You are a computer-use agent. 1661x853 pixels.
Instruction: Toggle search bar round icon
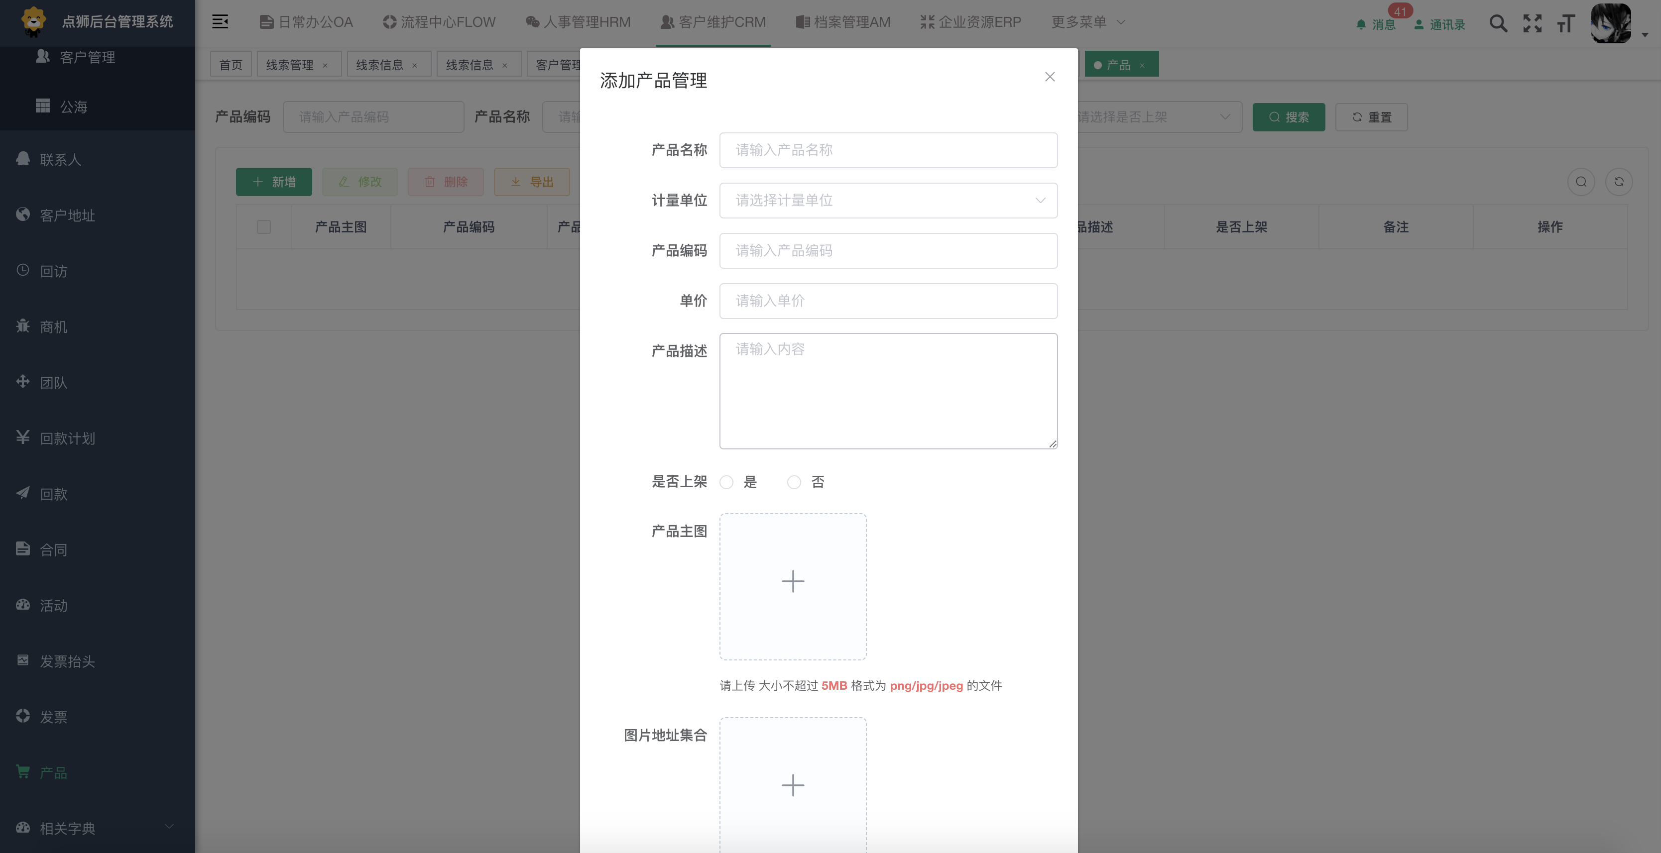click(x=1581, y=182)
